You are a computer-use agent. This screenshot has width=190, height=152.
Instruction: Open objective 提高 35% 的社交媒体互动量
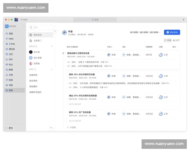coord(82,74)
